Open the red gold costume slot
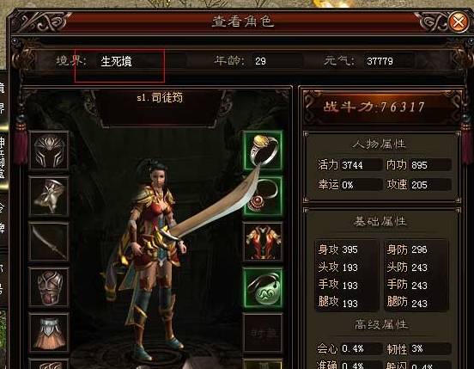Image resolution: width=474 pixels, height=369 pixels. [263, 241]
